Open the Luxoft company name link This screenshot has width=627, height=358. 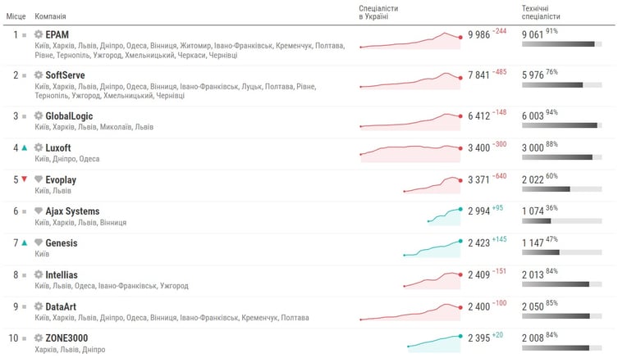pos(58,147)
